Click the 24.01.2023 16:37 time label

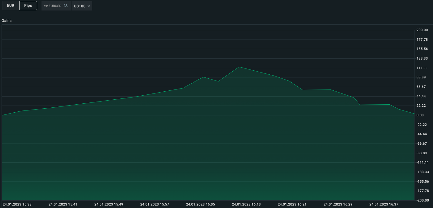[384, 204]
